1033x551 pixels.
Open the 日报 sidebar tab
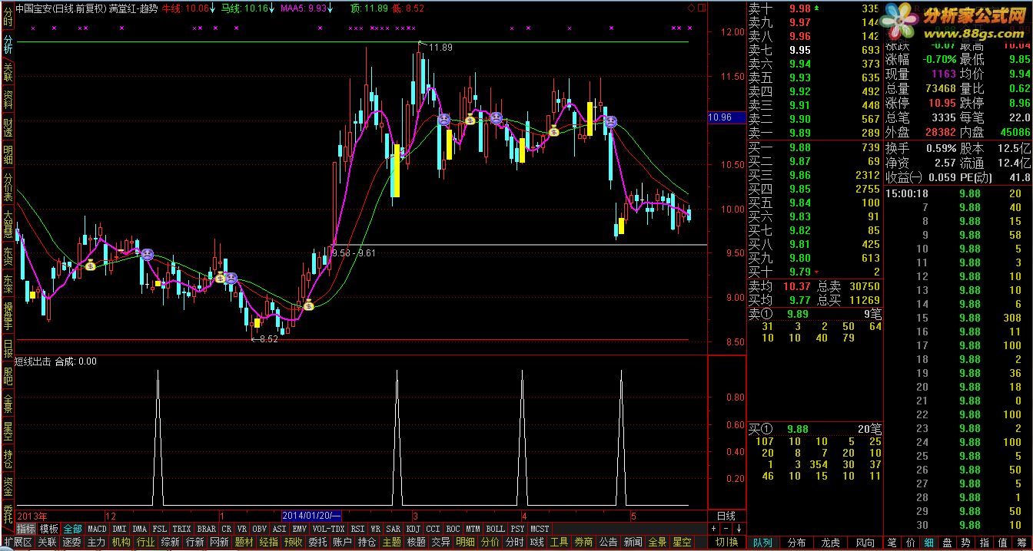(x=8, y=349)
